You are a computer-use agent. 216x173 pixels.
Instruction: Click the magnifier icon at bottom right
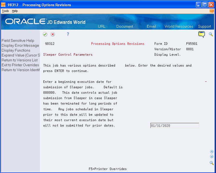[x=212, y=163]
